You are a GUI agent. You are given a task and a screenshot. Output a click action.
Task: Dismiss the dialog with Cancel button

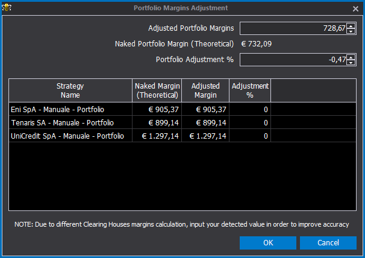pos(328,243)
